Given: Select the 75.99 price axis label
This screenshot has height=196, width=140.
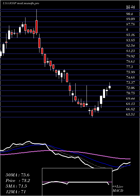Looking at the screenshot, I should click(x=131, y=72).
